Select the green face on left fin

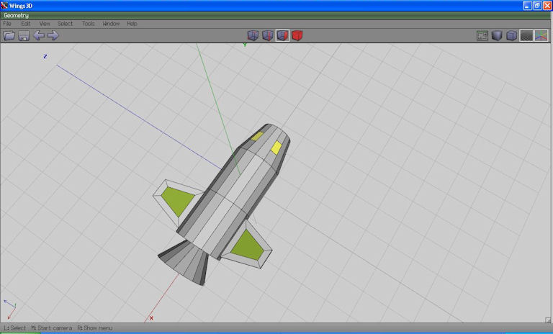tap(178, 201)
